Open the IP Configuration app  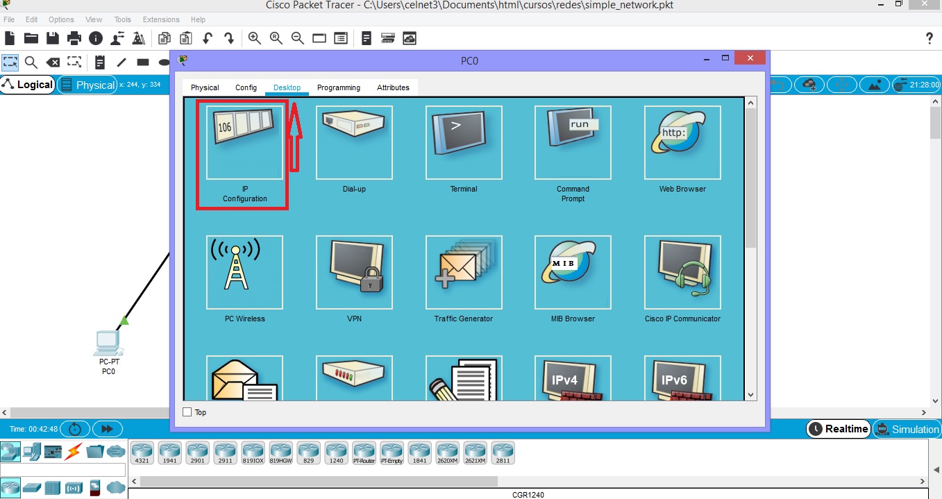pos(244,142)
